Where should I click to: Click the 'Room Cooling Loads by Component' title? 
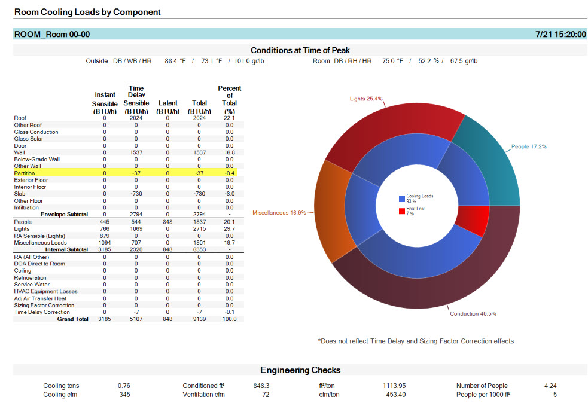click(87, 12)
